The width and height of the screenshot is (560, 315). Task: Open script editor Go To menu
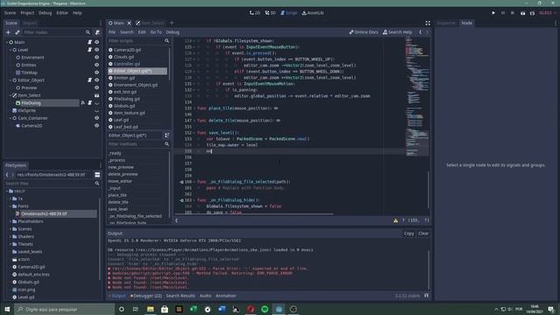[x=156, y=32]
